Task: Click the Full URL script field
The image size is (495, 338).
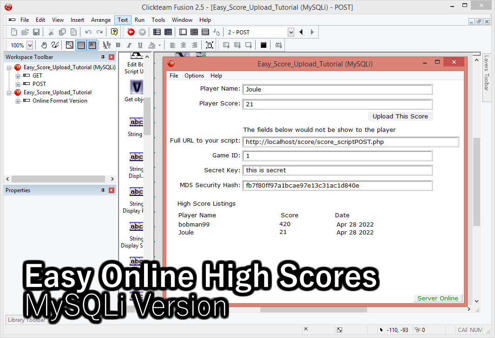Action: (350, 142)
